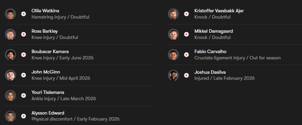Screen dimensions: 302x125
Task: Click Alysson Edward's profile photo
Action: pyautogui.click(x=11, y=116)
